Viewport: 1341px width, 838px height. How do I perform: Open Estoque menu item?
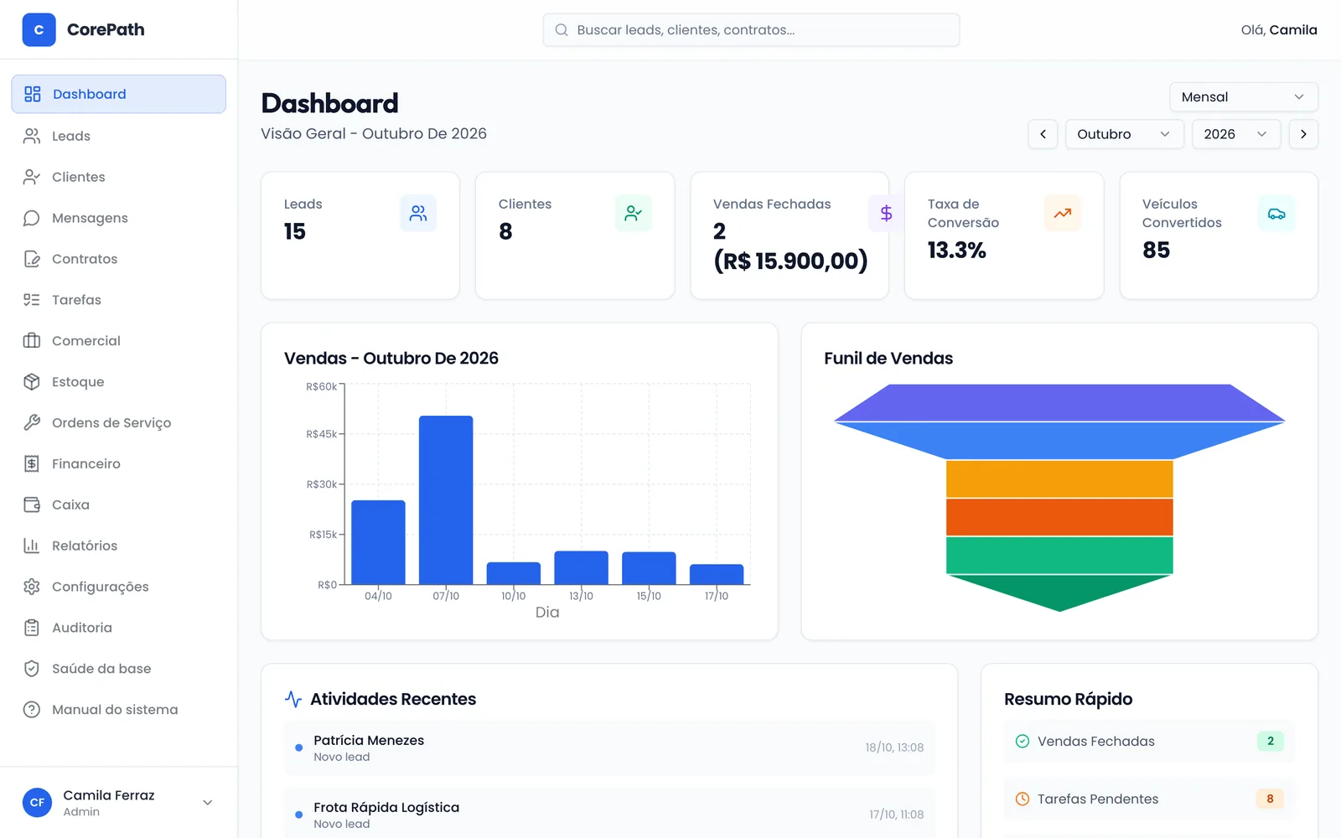point(118,382)
